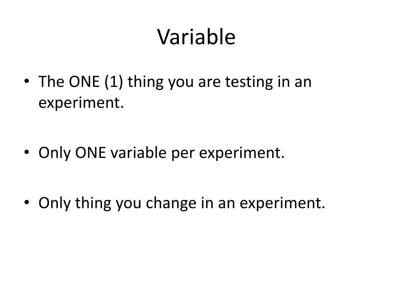Click "experiment." on the first bullet's second line

coord(81,103)
